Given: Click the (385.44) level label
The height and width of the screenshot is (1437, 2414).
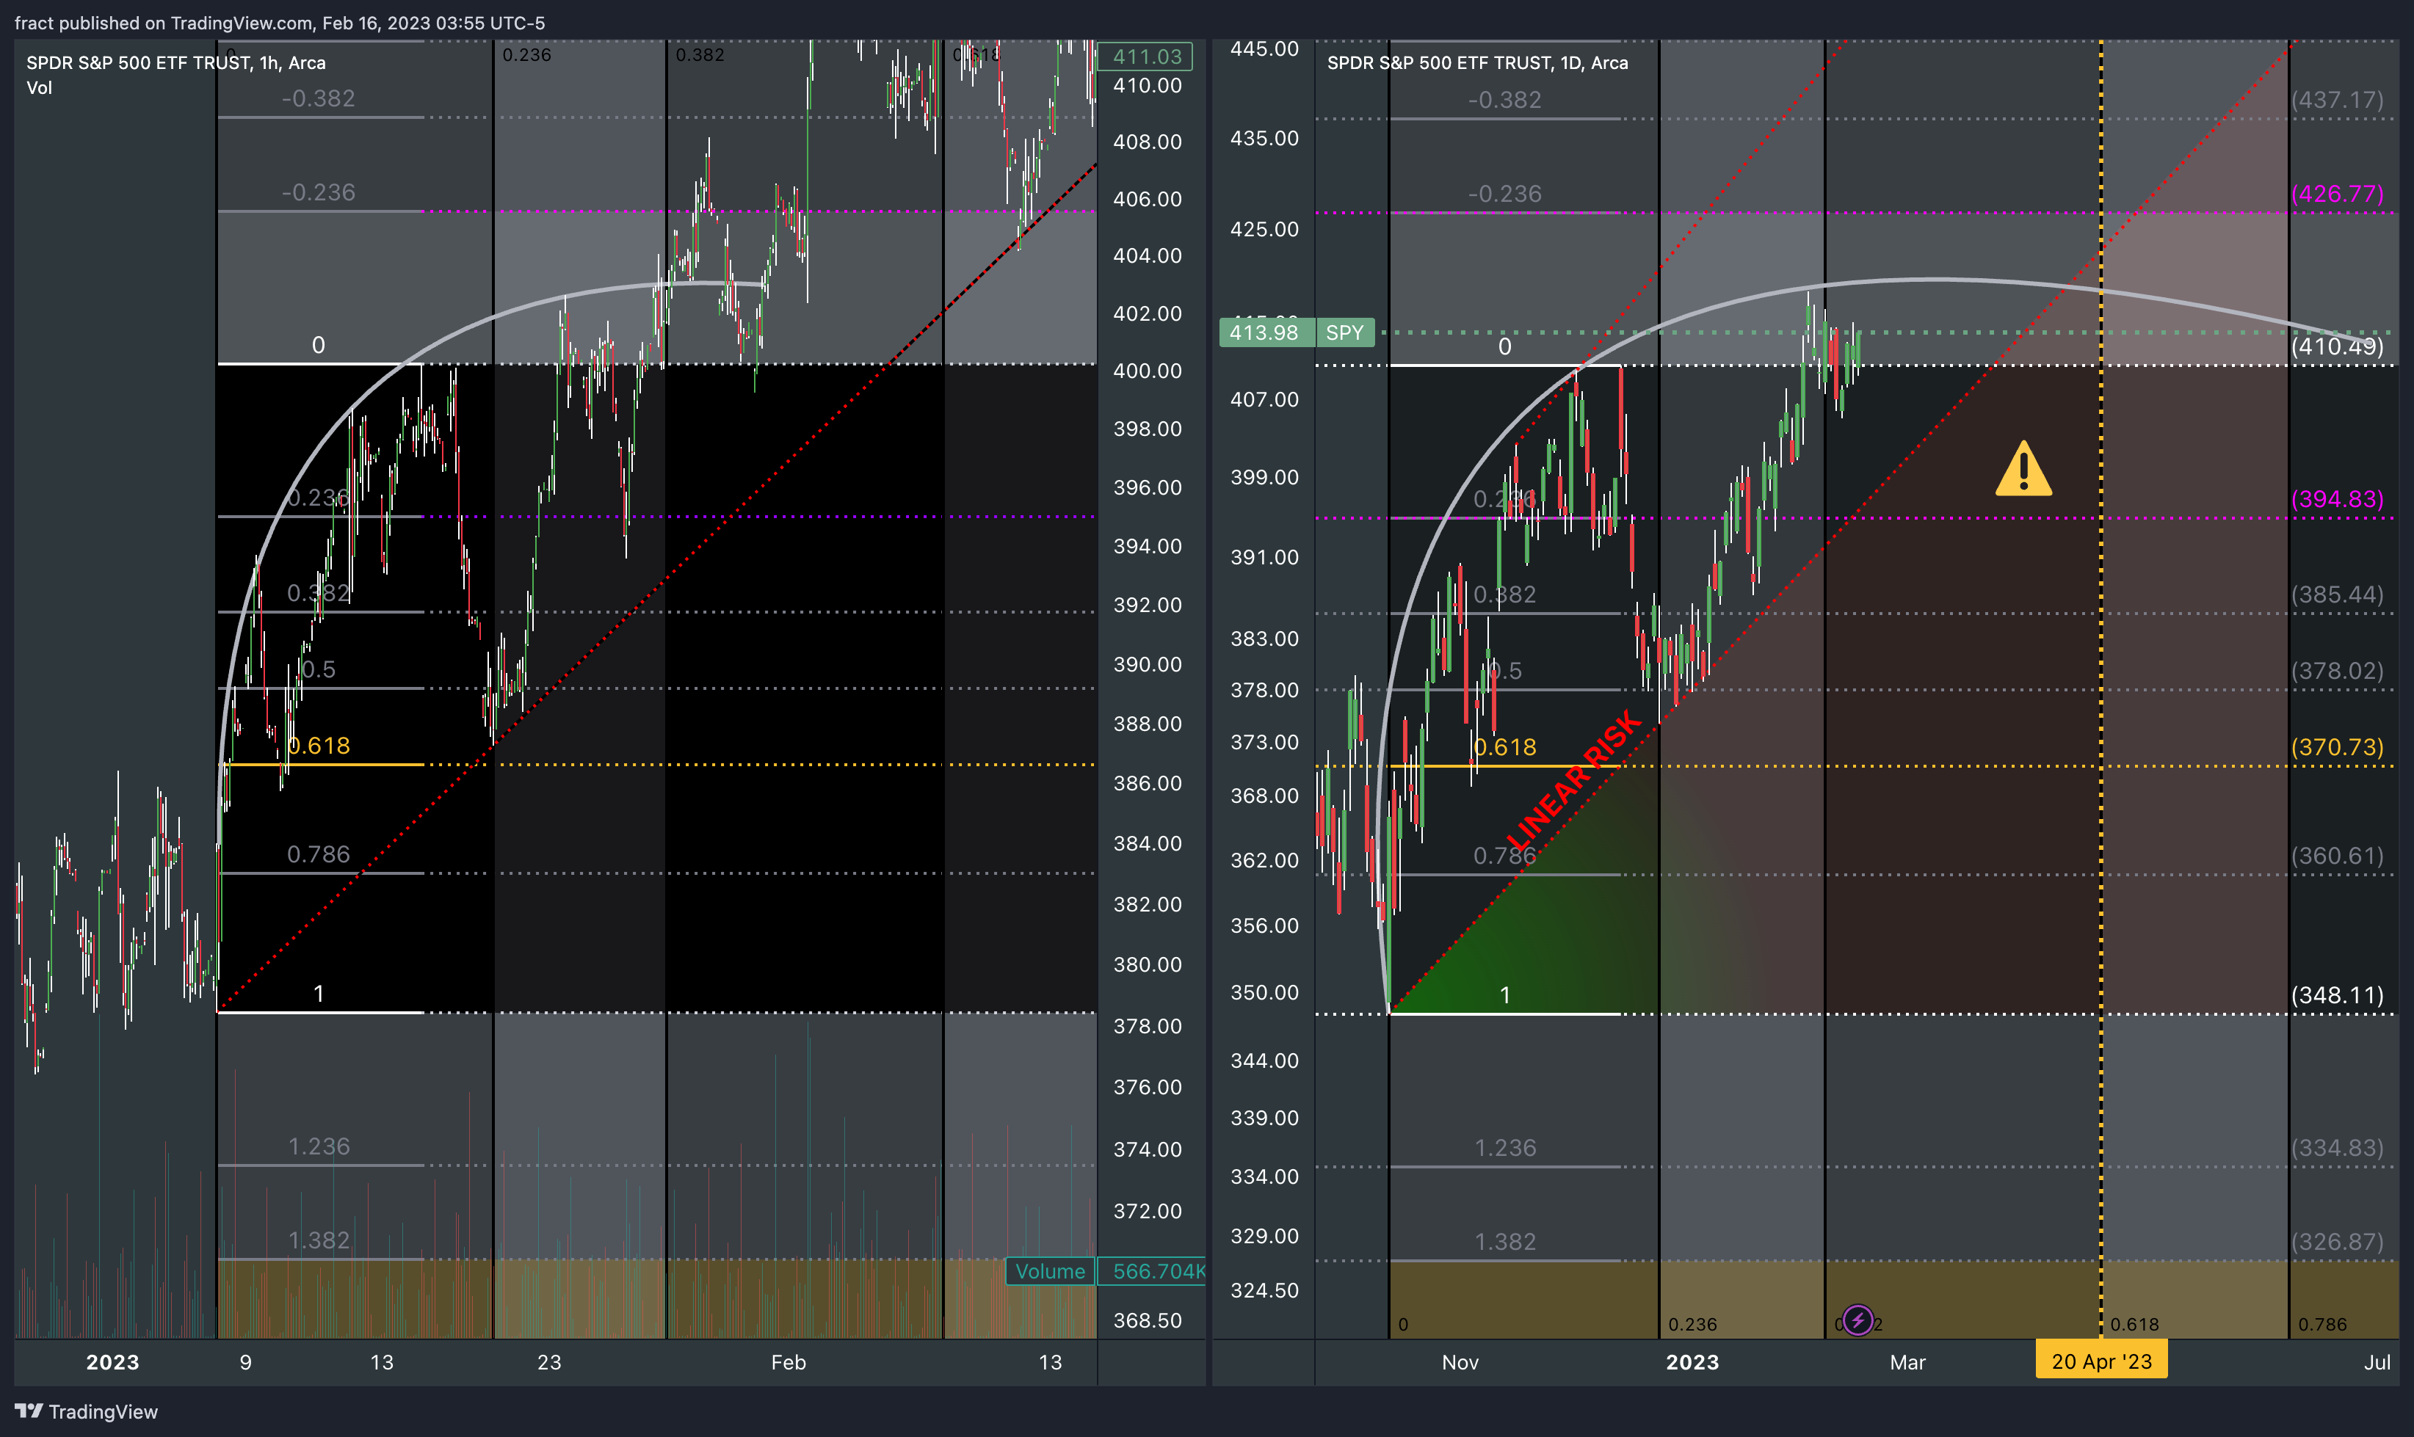Looking at the screenshot, I should (2338, 594).
